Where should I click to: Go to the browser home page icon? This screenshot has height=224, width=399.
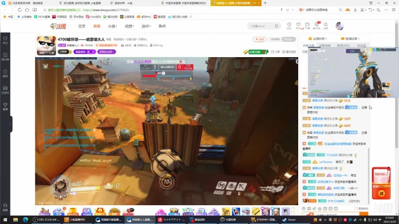[27, 10]
